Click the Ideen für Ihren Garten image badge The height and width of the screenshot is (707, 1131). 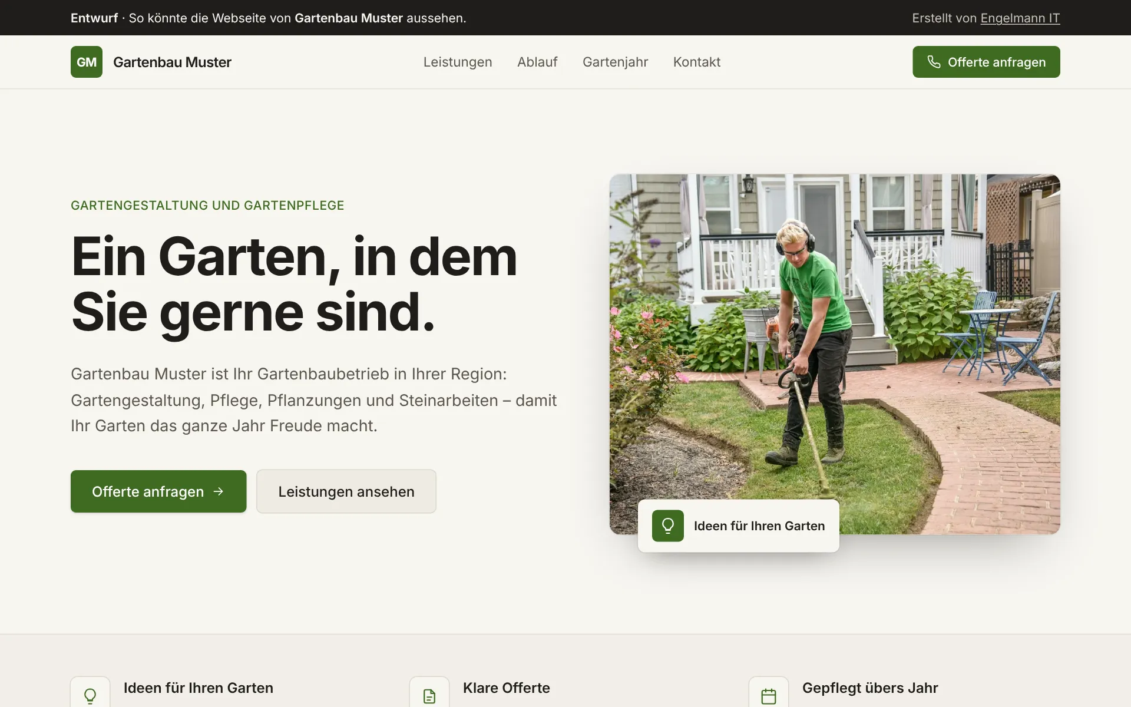click(x=739, y=526)
